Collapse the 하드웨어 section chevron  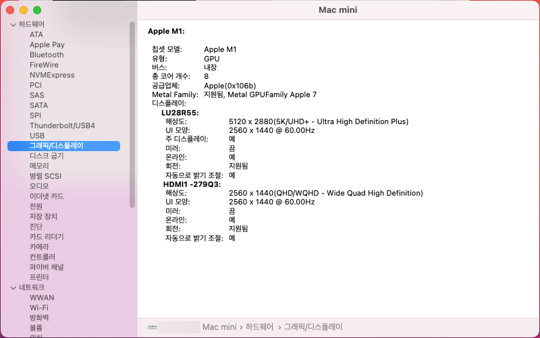pos(13,25)
